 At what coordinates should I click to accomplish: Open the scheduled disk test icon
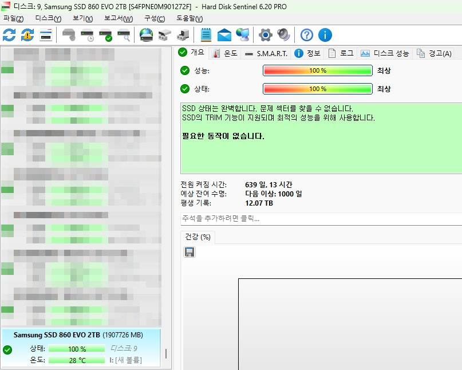(x=88, y=35)
